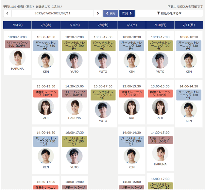Choose パーソナルトレーニング (90分) on 7/8 at 10:30
This screenshot has height=190, width=205.
point(103,46)
